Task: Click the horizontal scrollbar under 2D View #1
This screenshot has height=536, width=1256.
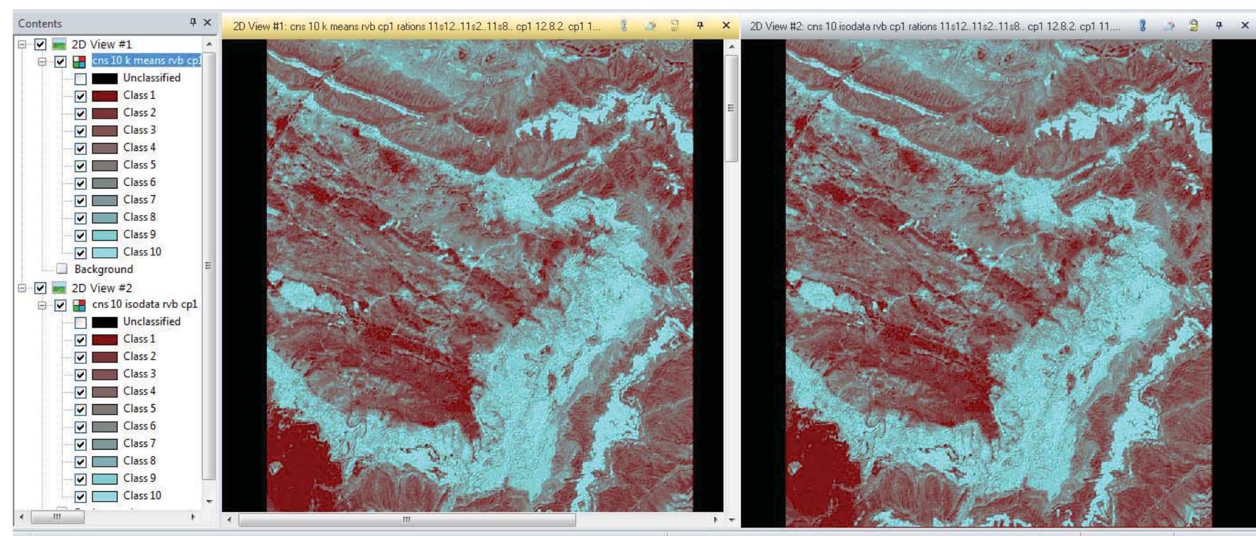Action: 406,520
